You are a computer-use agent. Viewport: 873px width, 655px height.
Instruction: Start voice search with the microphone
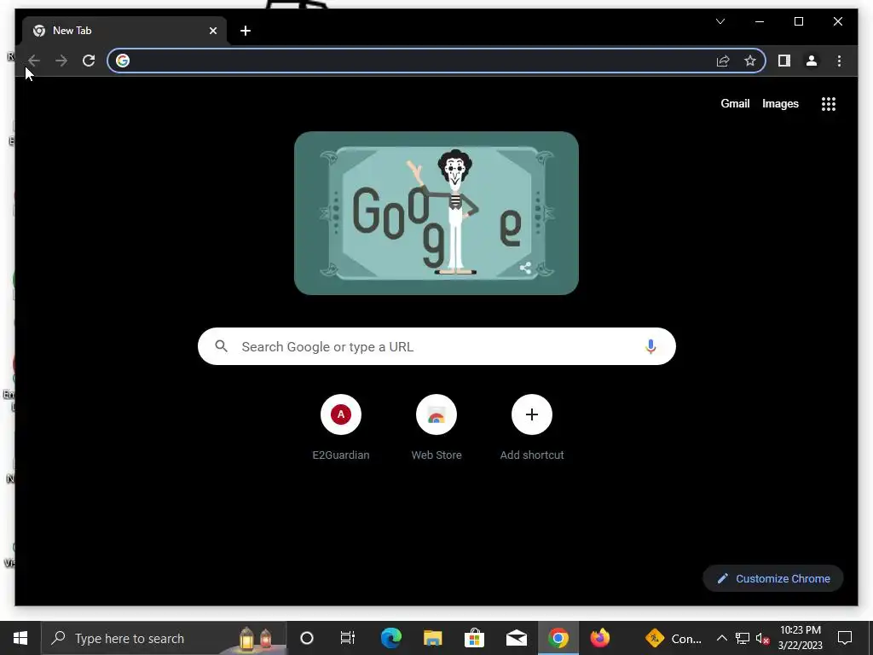[x=650, y=346]
